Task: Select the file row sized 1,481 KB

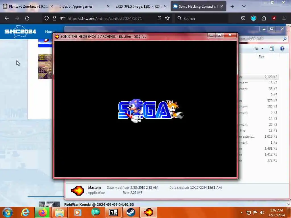Action: (258, 148)
